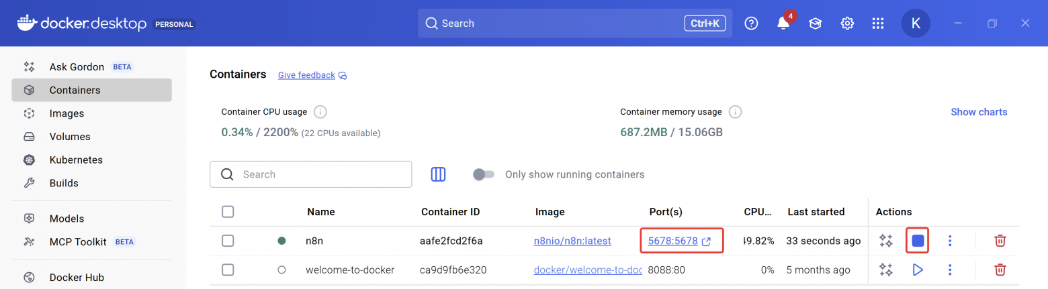This screenshot has width=1048, height=289.
Task: Click the feedback icon beside Give feedback
Action: [x=343, y=75]
